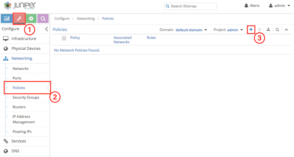
Task: Sort by the Policy column header
Action: pyautogui.click(x=75, y=38)
